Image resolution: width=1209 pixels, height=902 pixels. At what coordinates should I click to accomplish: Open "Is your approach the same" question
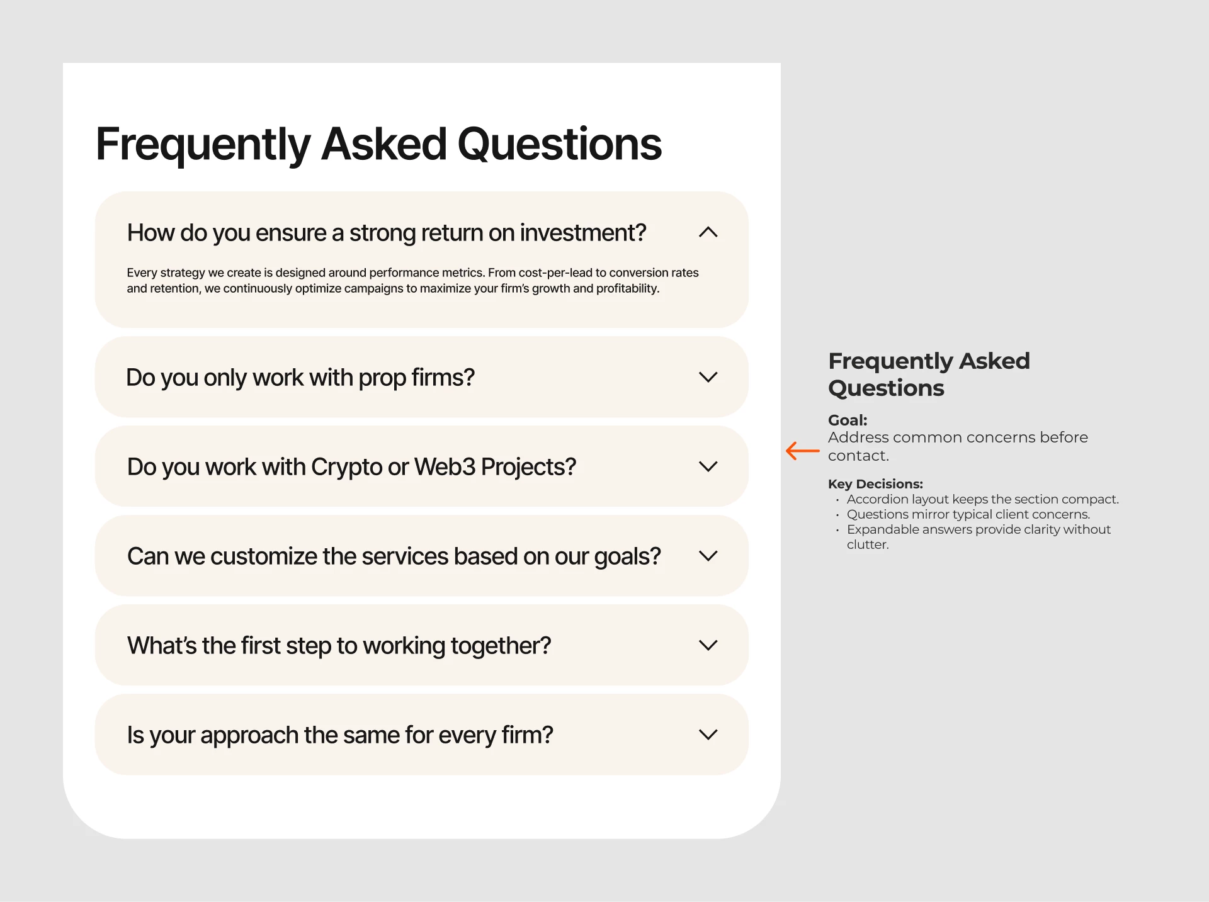click(x=339, y=735)
